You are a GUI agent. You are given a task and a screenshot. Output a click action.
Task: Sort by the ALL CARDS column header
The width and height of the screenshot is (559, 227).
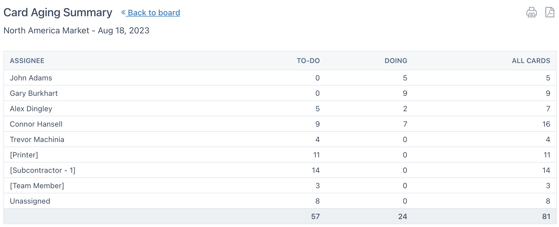[x=531, y=60]
